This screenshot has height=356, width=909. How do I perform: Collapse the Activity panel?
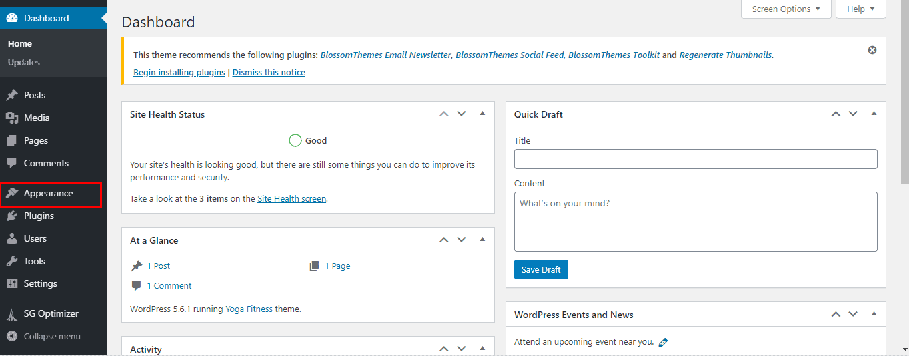tap(482, 349)
